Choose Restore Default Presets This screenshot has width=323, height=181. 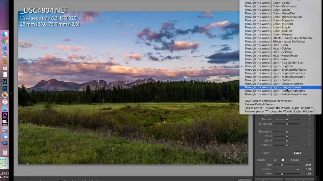[x=280, y=104]
